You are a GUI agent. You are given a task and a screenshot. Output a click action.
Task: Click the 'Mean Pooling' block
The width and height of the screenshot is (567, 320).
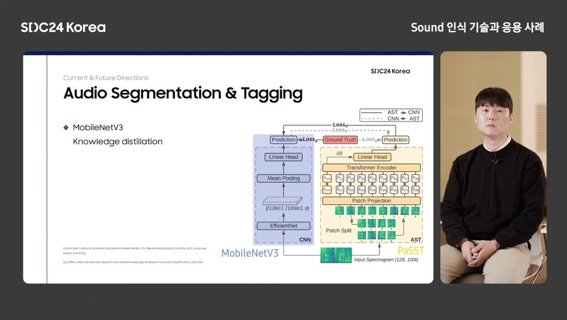pyautogui.click(x=283, y=178)
